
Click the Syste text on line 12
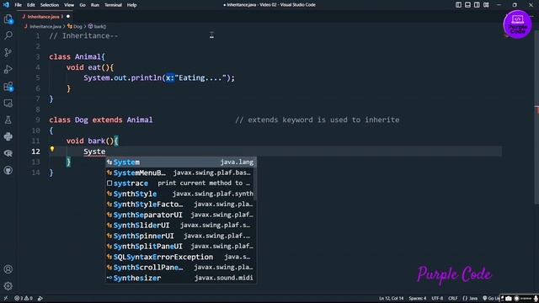tap(94, 151)
